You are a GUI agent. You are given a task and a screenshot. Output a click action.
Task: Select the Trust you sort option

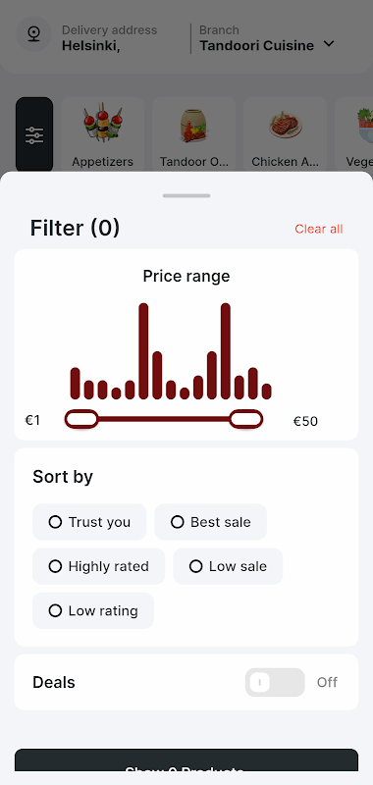89,522
